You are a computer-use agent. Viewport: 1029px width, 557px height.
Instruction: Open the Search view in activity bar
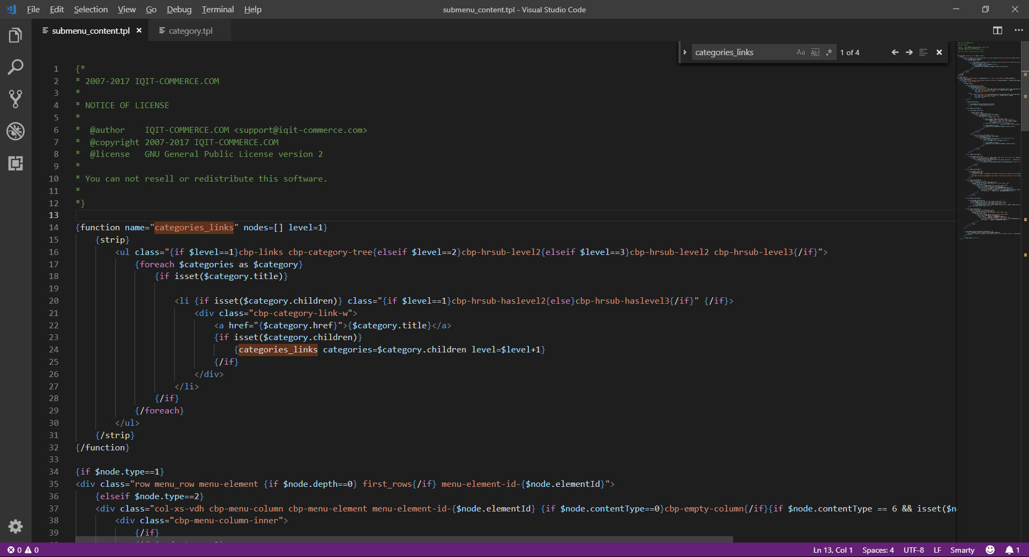tap(16, 67)
